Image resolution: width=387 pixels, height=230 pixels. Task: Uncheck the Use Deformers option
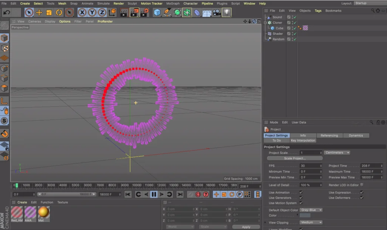[x=362, y=198]
